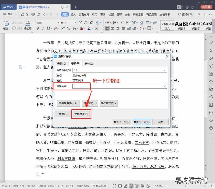Switch to the 插入 ribbon tab
Screen dimensions: 215x189
(73, 14)
